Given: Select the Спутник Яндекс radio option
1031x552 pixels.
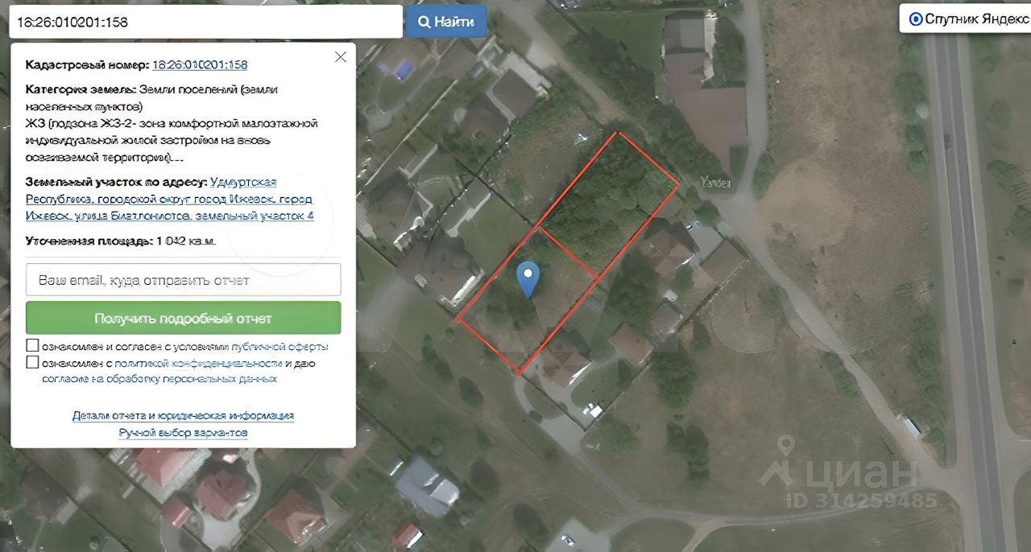Looking at the screenshot, I should click(x=916, y=19).
